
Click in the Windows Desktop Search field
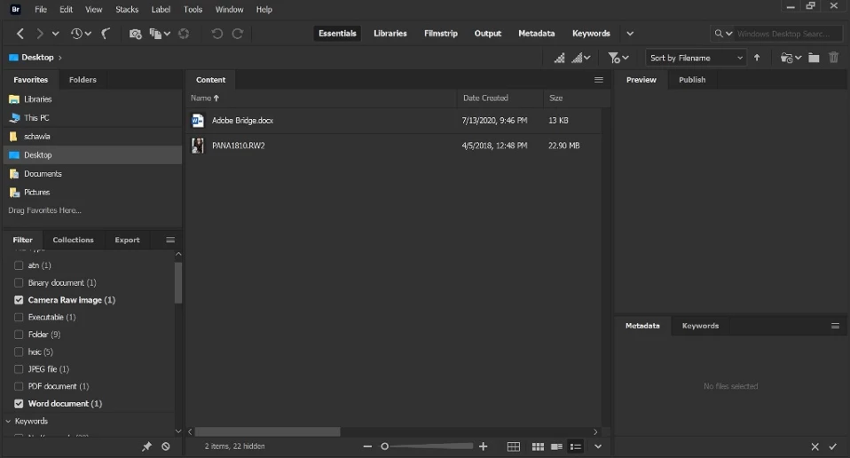pyautogui.click(x=786, y=34)
